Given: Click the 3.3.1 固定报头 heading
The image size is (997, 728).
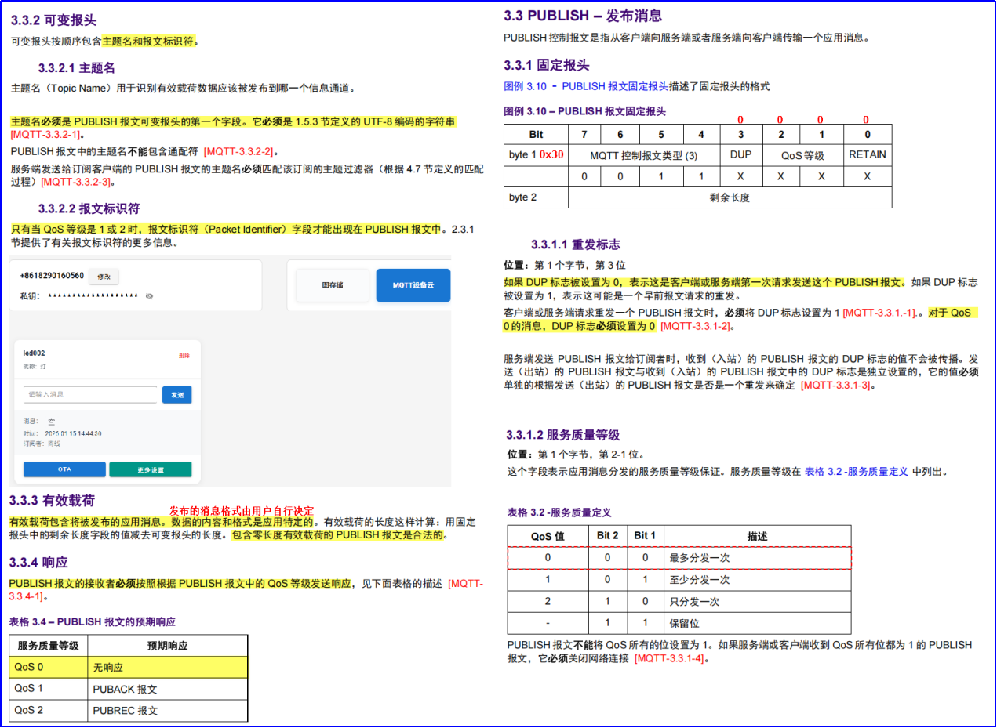Looking at the screenshot, I should point(547,65).
